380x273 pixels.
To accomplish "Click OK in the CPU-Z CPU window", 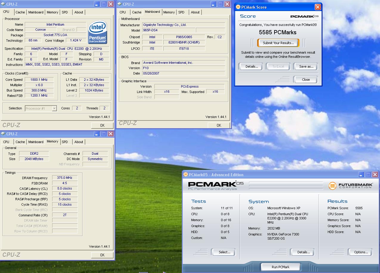I will 102,125.
